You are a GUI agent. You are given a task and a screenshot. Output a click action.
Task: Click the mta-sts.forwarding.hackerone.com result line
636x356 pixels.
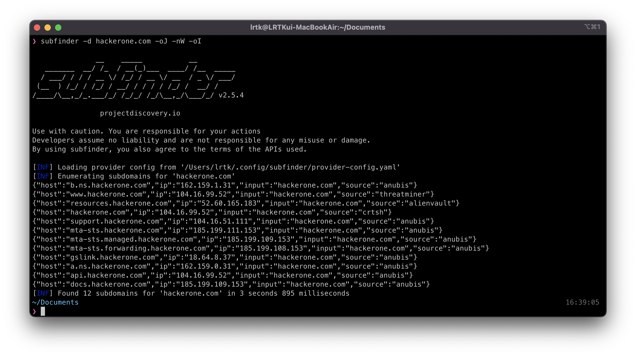tap(261, 248)
